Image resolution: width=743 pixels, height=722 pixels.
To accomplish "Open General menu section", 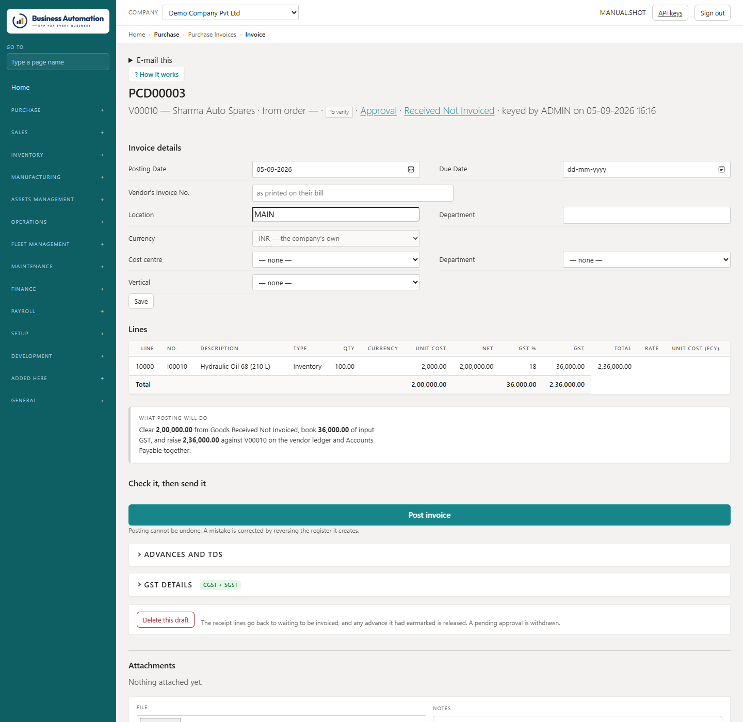I will [x=58, y=401].
